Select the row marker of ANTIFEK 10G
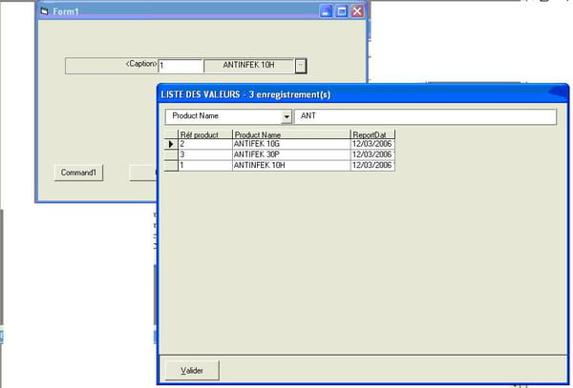The image size is (573, 388). [x=171, y=144]
